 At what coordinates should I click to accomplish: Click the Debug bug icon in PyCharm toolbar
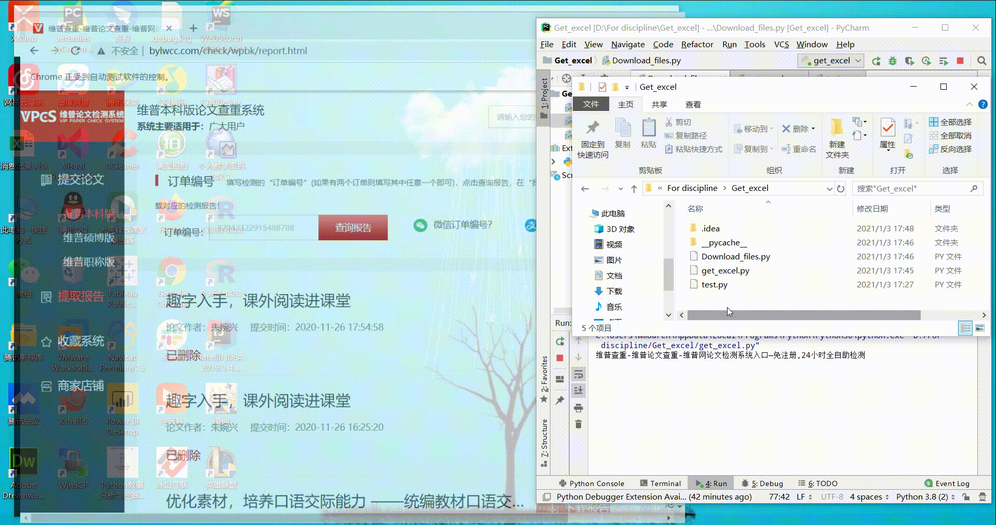pyautogui.click(x=893, y=61)
